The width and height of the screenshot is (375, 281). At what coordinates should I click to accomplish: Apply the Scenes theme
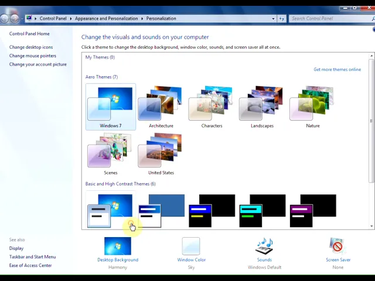(111, 154)
